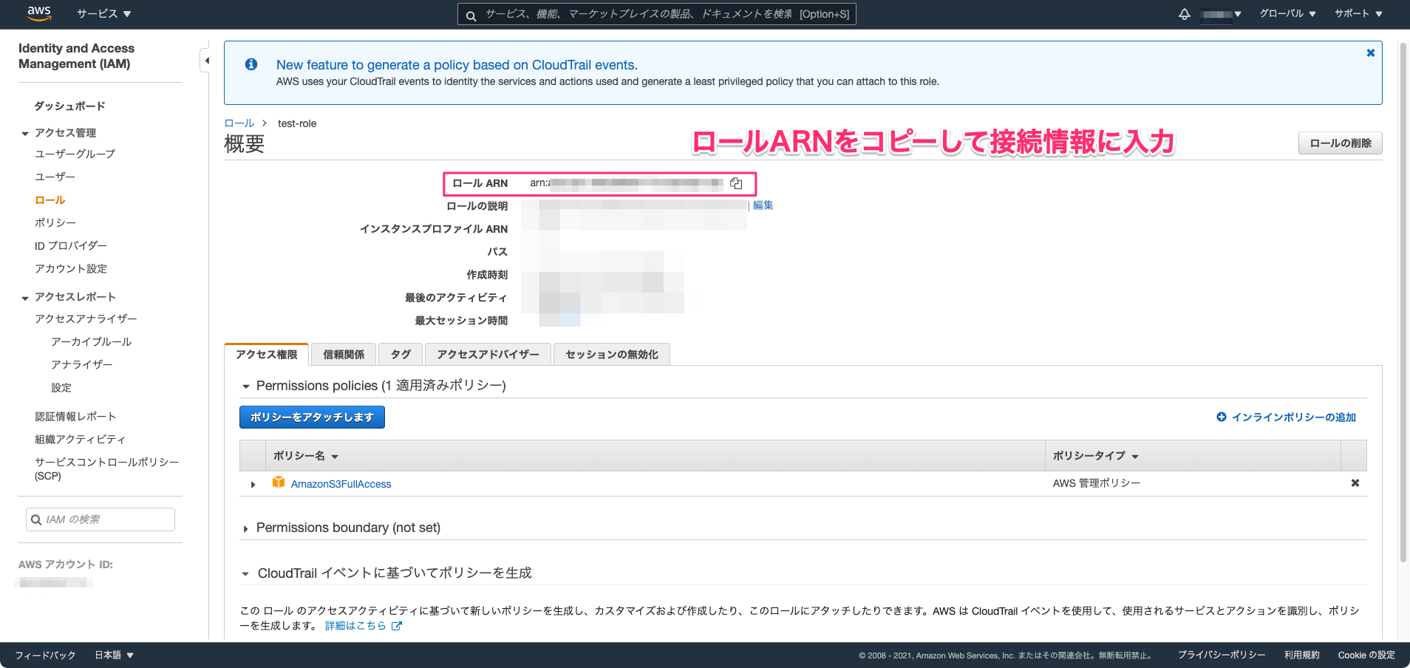Open the account name dropdown

pyautogui.click(x=1221, y=14)
